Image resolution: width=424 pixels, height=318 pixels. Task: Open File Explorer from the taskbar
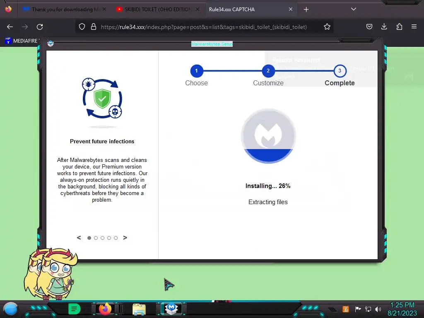(139, 309)
